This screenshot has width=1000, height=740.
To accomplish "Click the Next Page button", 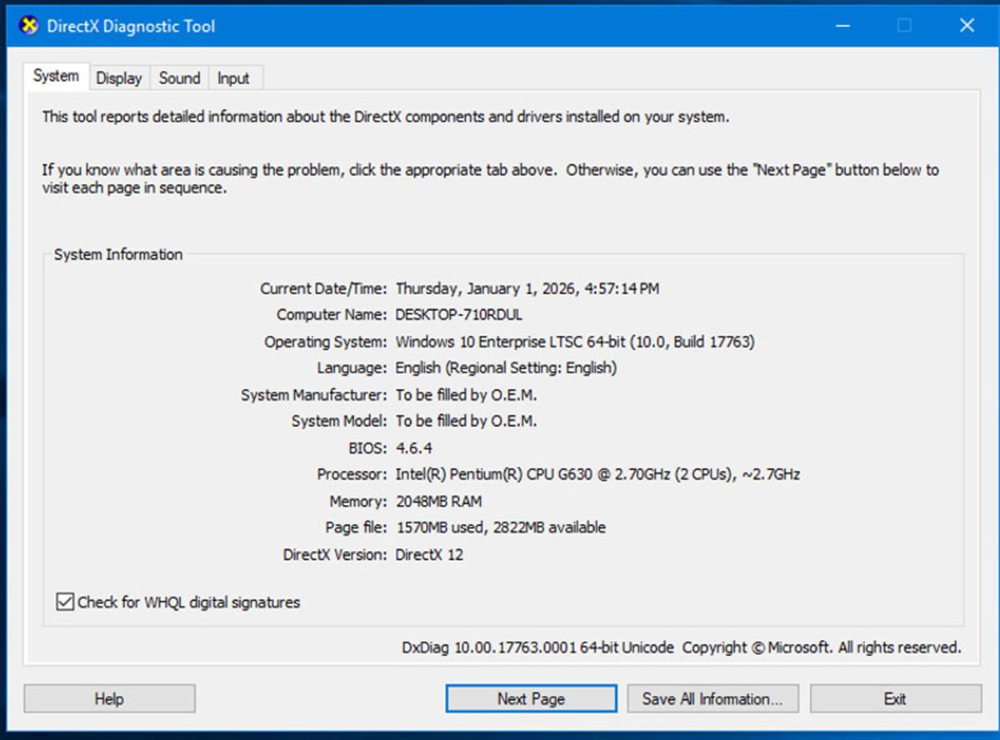I will coord(531,699).
